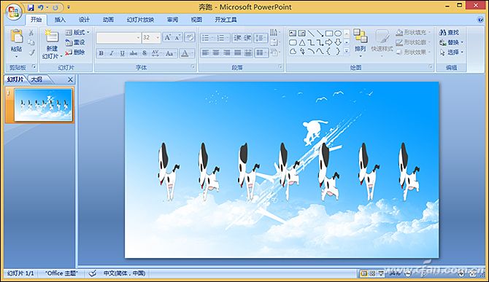Toggle Underline formatting

click(123, 53)
